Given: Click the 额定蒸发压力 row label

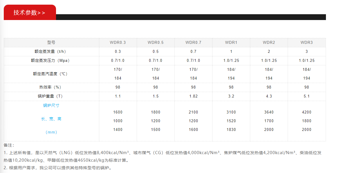Looking at the screenshot, I should pos(51,60).
